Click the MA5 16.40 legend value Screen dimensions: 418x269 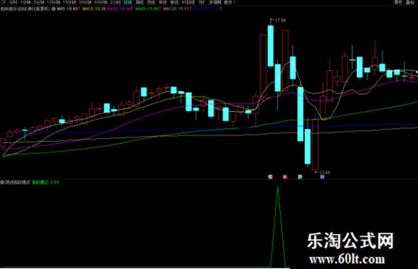[x=67, y=9]
